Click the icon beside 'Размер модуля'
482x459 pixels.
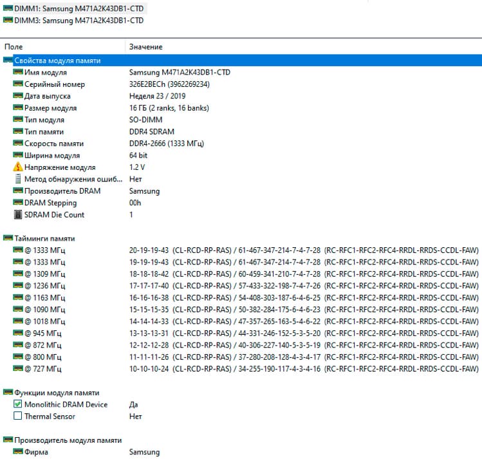18,108
